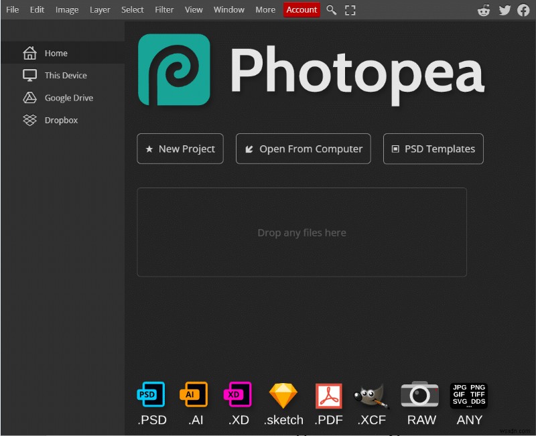Screen dimensions: 536x436
Task: Click the sketch diamond icon
Action: (283, 396)
